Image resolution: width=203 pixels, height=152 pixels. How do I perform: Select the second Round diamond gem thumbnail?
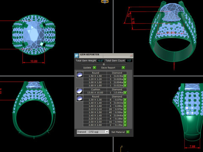[x=80, y=98]
